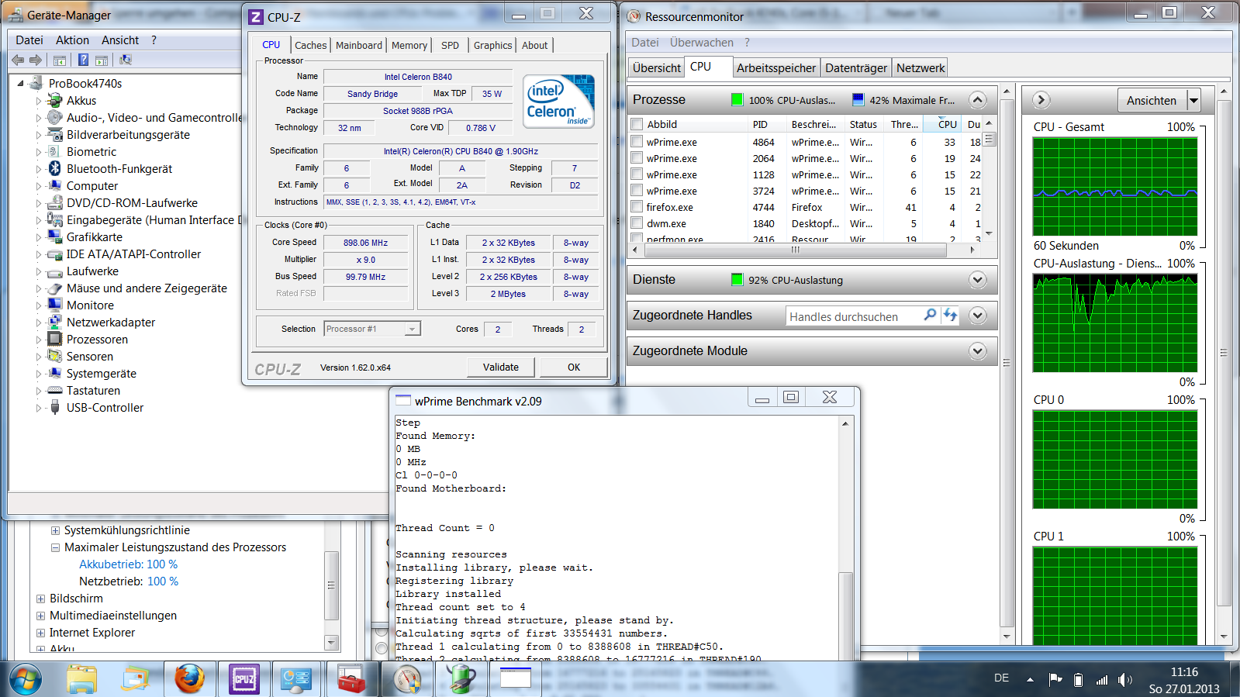Open the Windows Start orb
This screenshot has height=697, width=1240.
click(25, 679)
